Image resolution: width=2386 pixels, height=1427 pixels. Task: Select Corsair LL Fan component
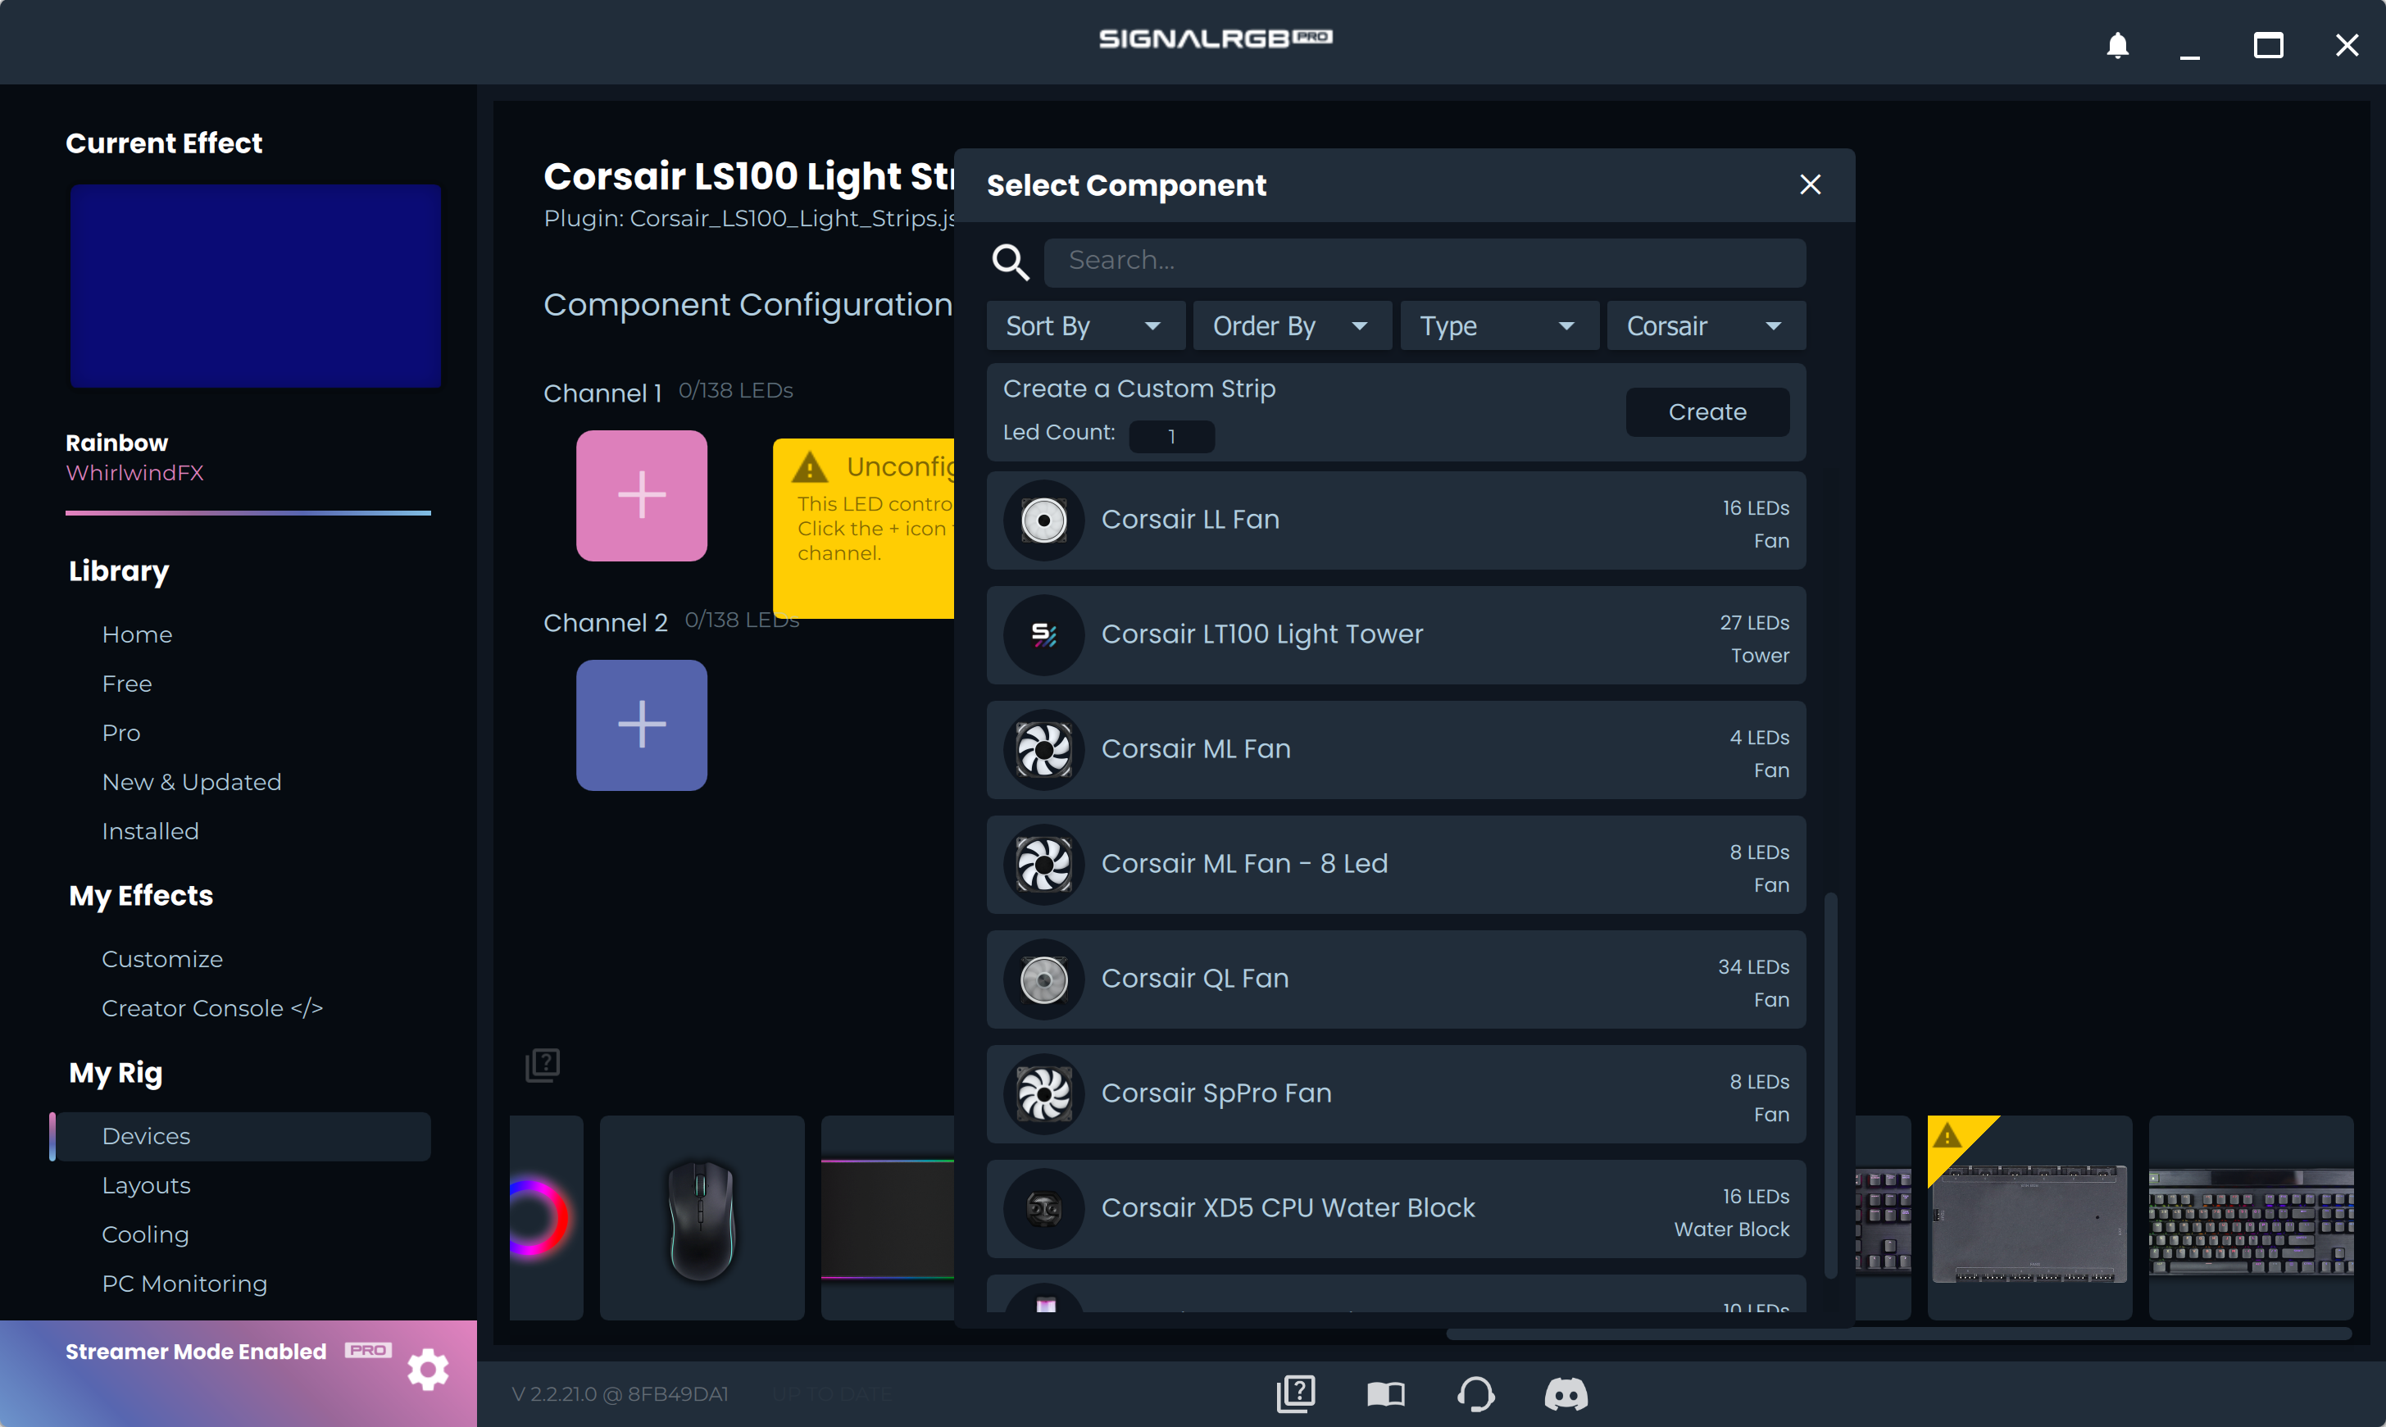(1396, 520)
